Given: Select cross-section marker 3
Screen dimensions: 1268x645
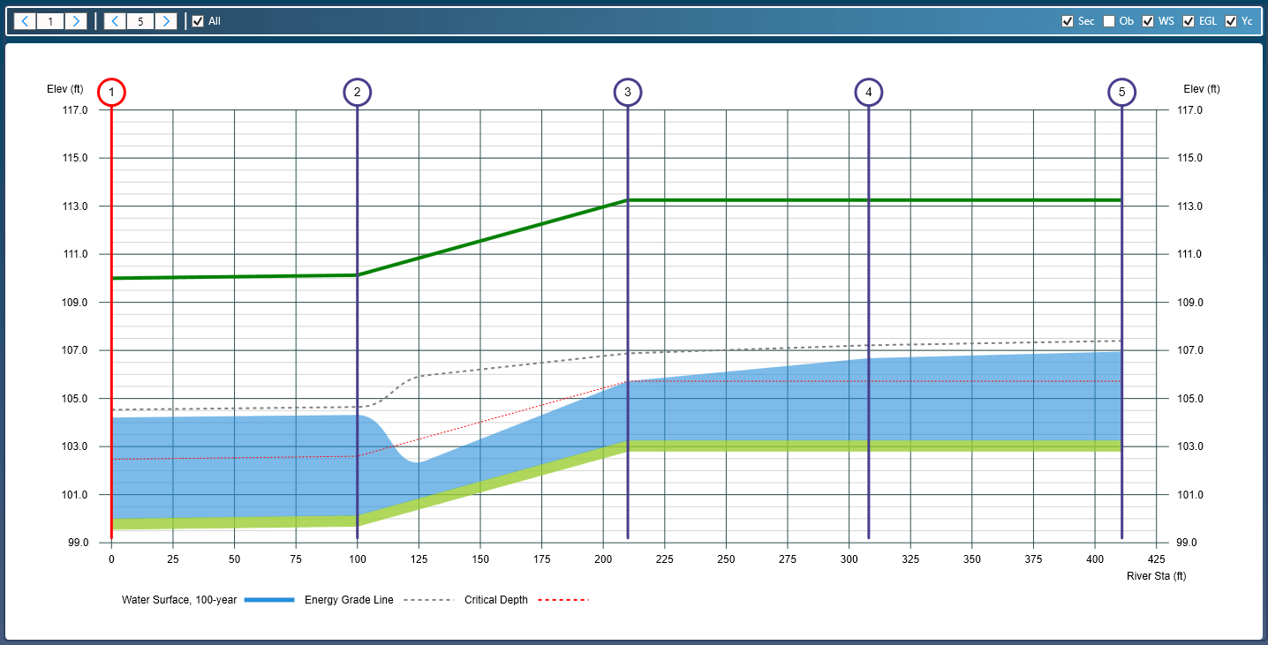Looking at the screenshot, I should [x=629, y=91].
